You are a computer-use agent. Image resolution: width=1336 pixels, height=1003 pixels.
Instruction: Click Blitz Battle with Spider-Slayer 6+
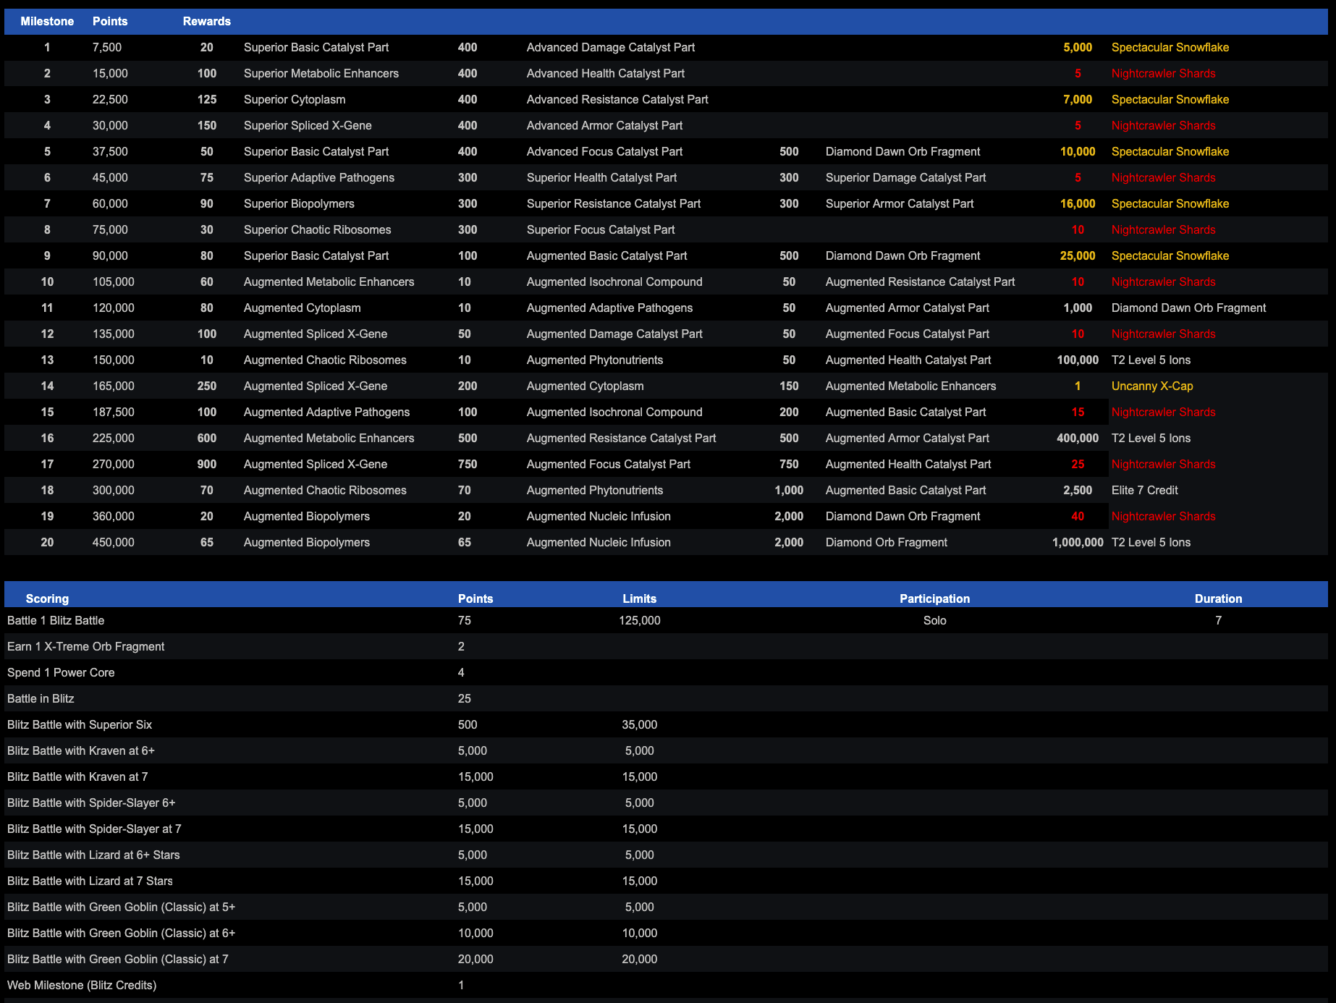point(90,803)
